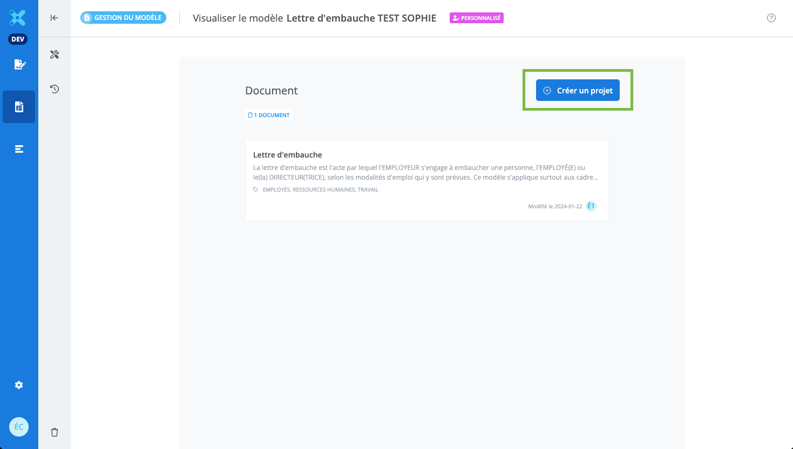Screen dimensions: 793x449
Task: Open the three-bar list sidebar icon
Action: tap(19, 149)
